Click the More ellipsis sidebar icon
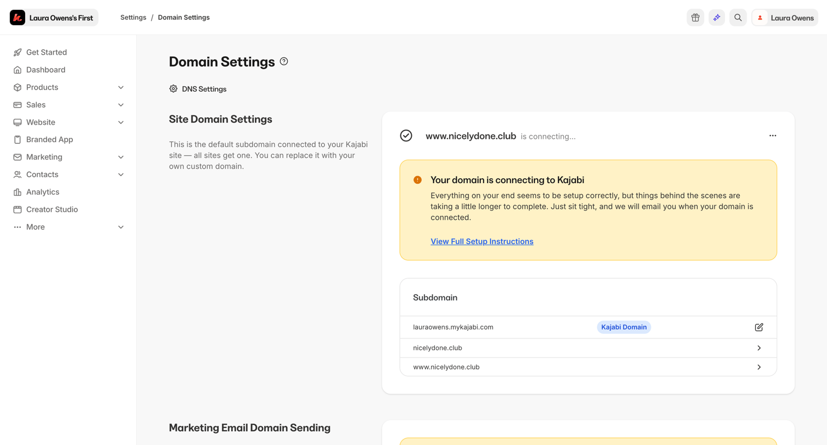The image size is (827, 445). click(x=18, y=227)
